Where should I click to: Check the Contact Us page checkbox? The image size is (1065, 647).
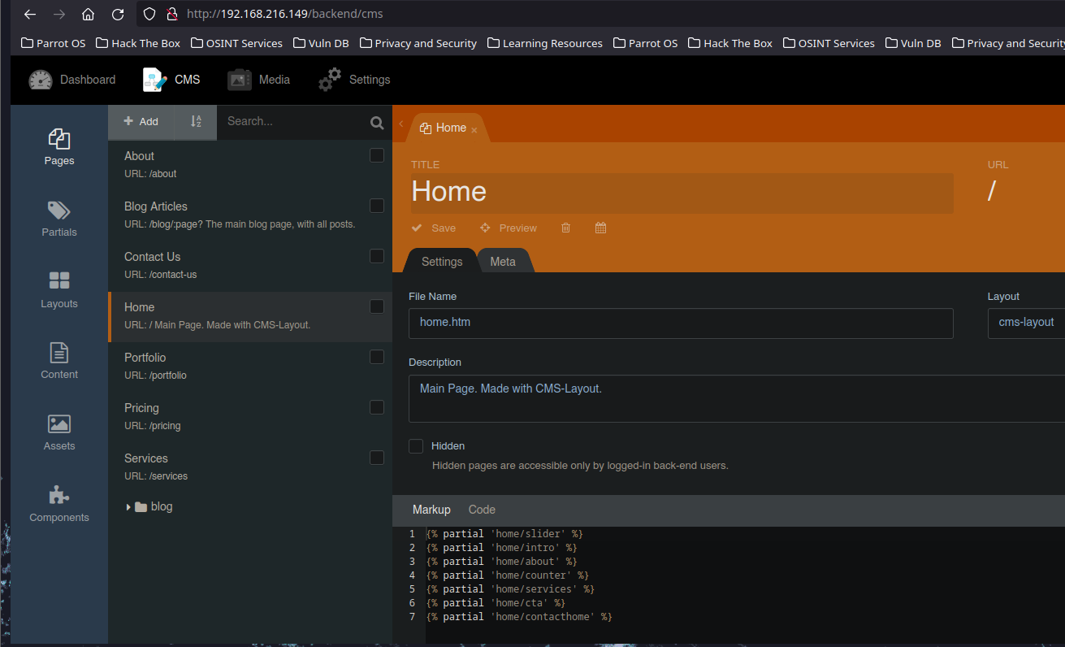tap(377, 256)
